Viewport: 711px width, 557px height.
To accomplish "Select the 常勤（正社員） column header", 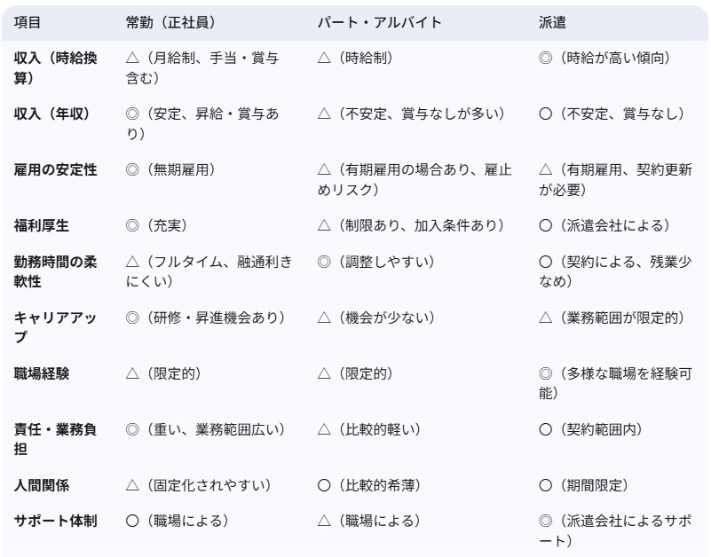I will pyautogui.click(x=171, y=22).
